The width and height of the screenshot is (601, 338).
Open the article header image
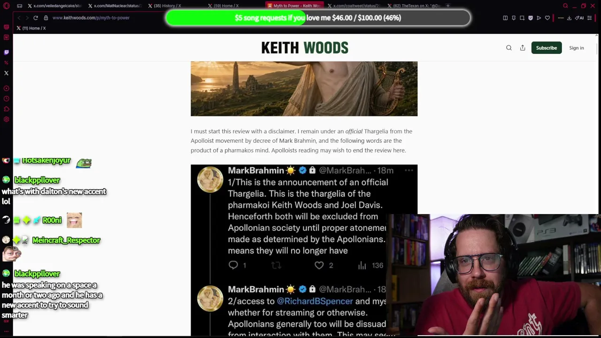304,89
